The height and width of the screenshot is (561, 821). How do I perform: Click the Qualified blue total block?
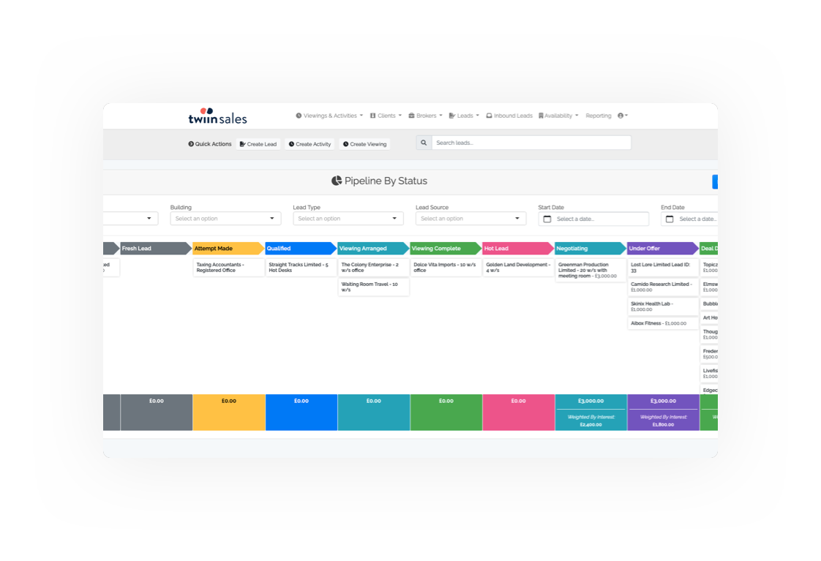pyautogui.click(x=301, y=413)
